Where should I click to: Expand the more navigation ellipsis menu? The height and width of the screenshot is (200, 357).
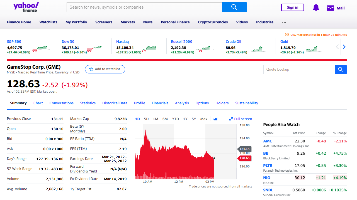284,22
